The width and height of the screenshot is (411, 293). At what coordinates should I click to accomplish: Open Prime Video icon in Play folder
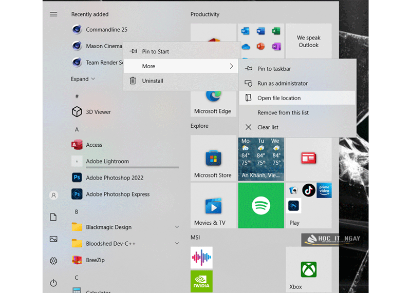tap(324, 190)
